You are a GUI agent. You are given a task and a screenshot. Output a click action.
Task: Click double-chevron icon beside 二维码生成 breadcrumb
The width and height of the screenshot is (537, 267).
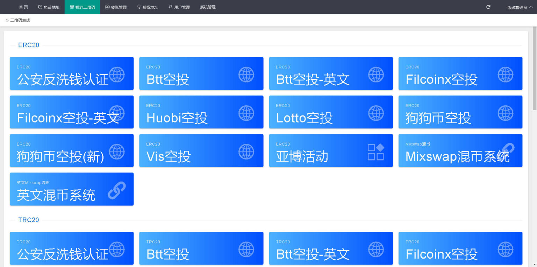(x=7, y=20)
